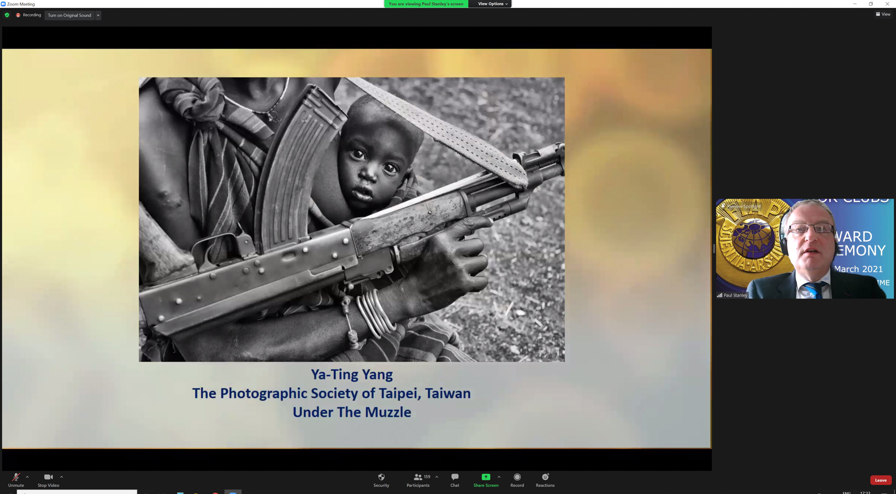Image resolution: width=896 pixels, height=494 pixels.
Task: Open the View Options dropdown
Action: point(493,4)
